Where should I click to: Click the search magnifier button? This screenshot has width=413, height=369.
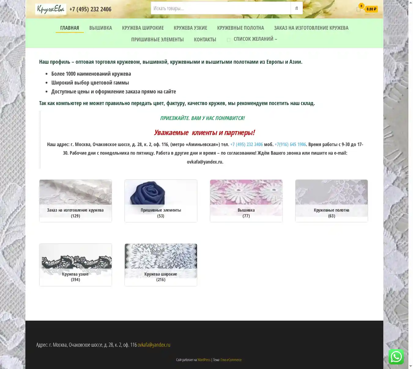296,8
